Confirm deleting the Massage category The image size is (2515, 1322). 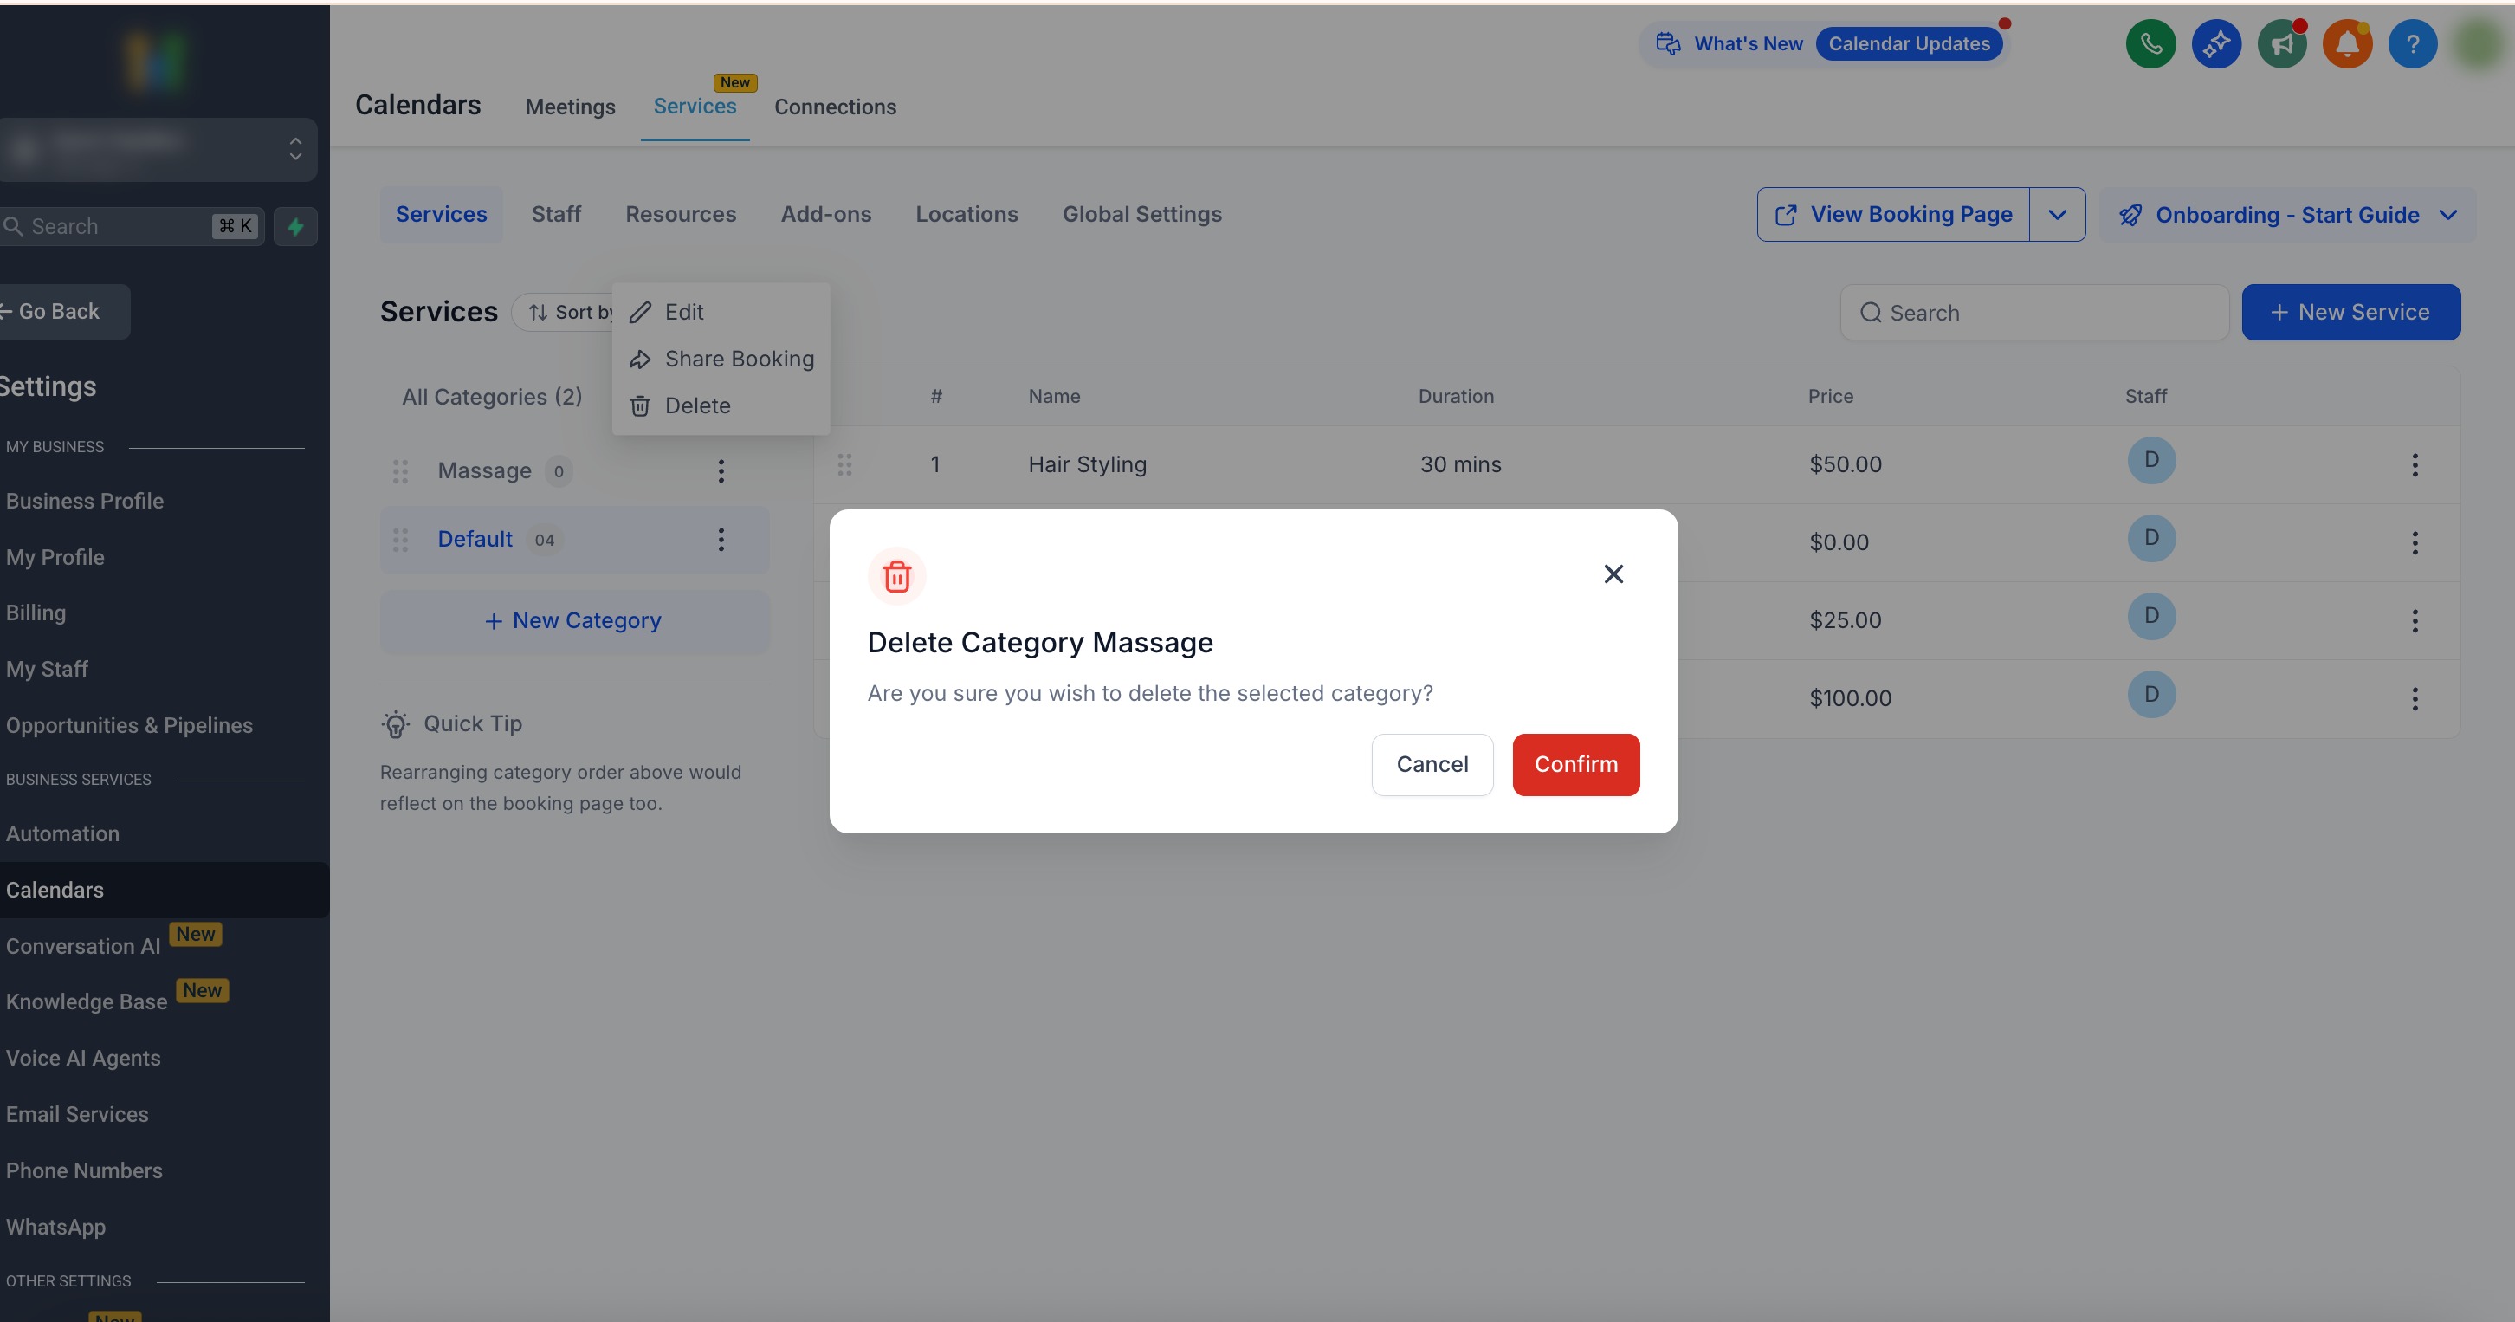pos(1574,764)
